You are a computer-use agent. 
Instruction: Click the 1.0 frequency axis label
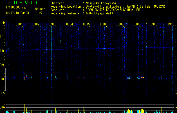tap(2, 51)
